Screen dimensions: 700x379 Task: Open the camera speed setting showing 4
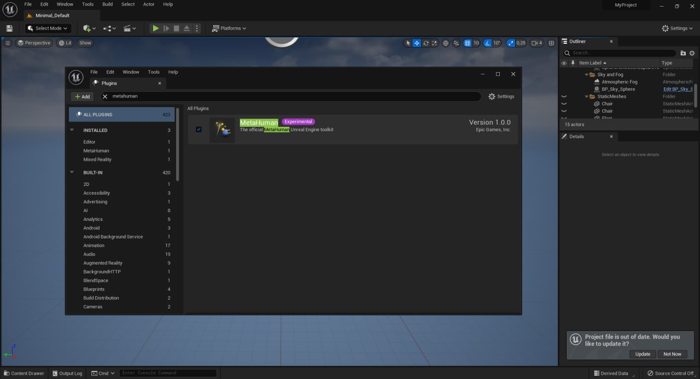pos(537,43)
